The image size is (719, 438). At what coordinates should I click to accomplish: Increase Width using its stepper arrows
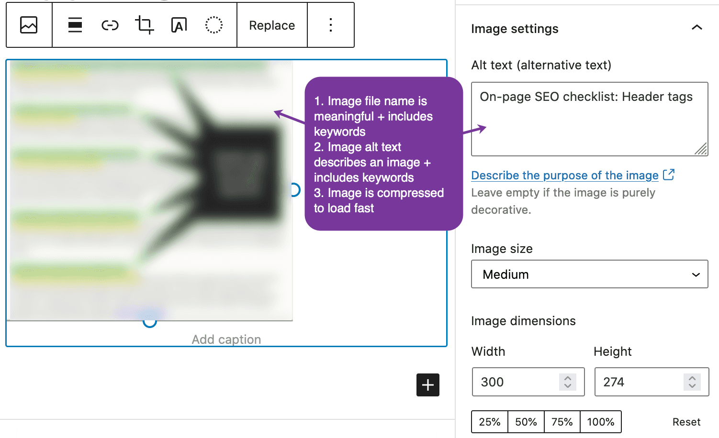(568, 378)
